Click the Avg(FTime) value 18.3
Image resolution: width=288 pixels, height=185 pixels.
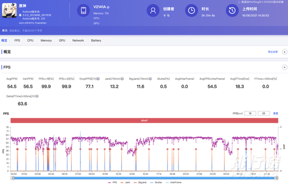pyautogui.click(x=240, y=87)
